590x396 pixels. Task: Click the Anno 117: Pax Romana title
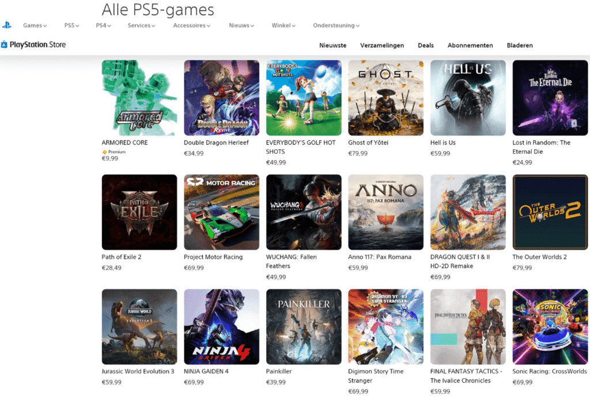(x=380, y=257)
